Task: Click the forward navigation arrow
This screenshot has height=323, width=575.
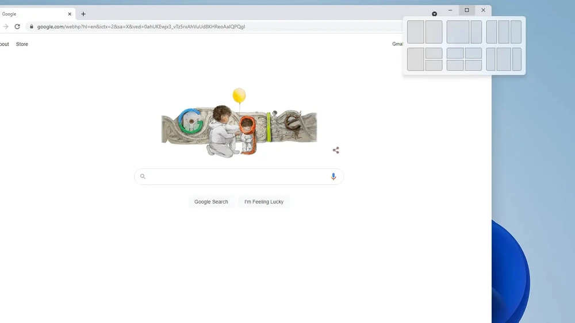Action: pyautogui.click(x=6, y=26)
